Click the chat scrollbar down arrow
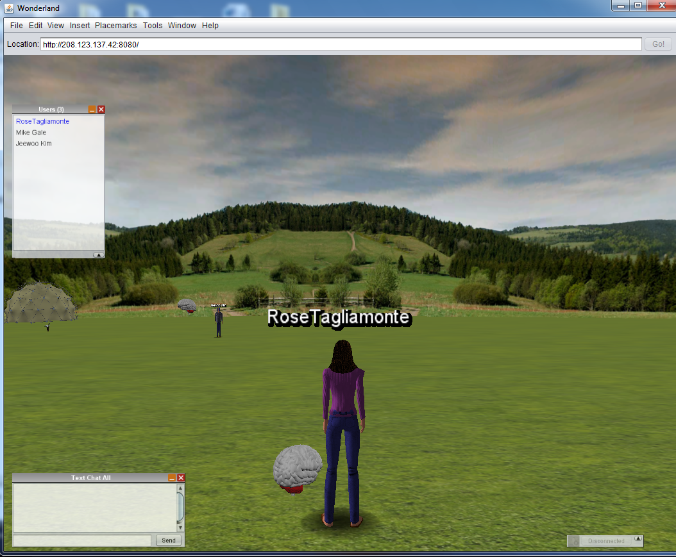The image size is (676, 557). tap(180, 528)
